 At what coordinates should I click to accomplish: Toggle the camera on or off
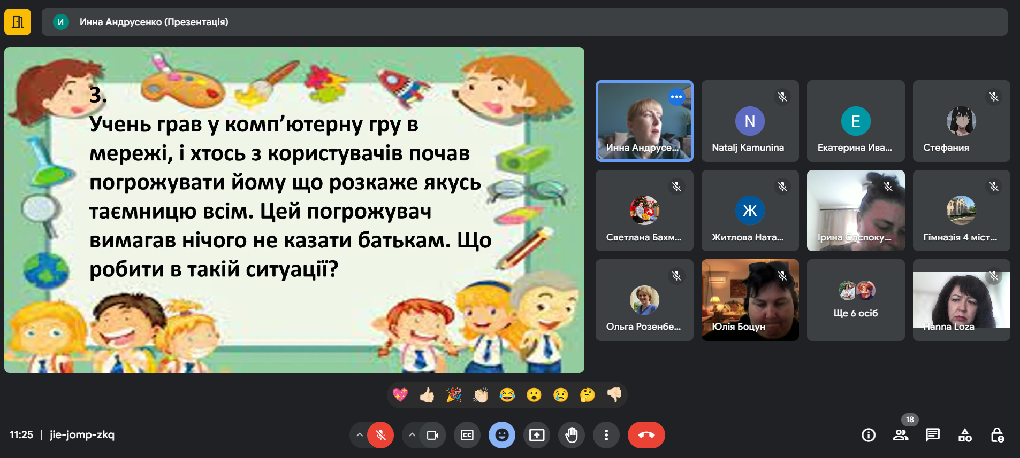click(x=432, y=435)
